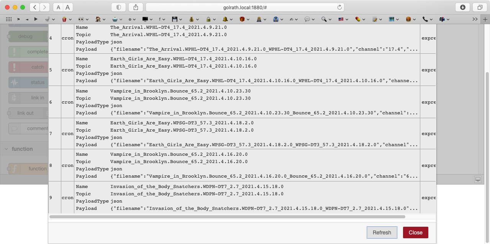Open the magnifying glass bookmark in the toolbar

pos(324,19)
